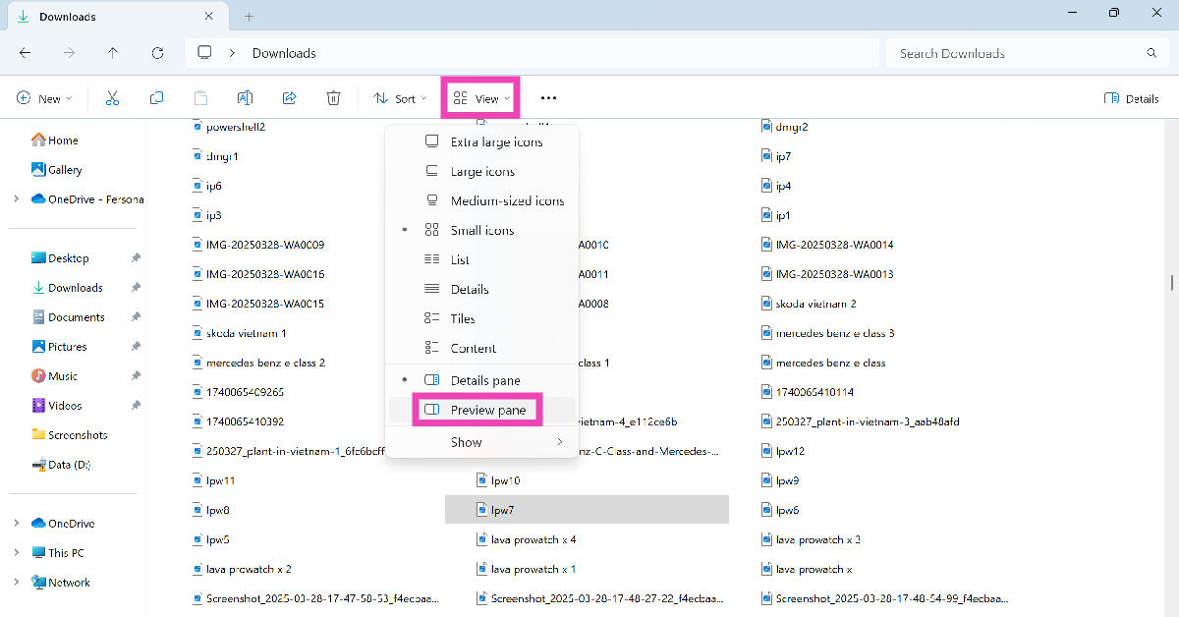Image resolution: width=1179 pixels, height=617 pixels.
Task: Click the Back navigation arrow
Action: (x=26, y=53)
